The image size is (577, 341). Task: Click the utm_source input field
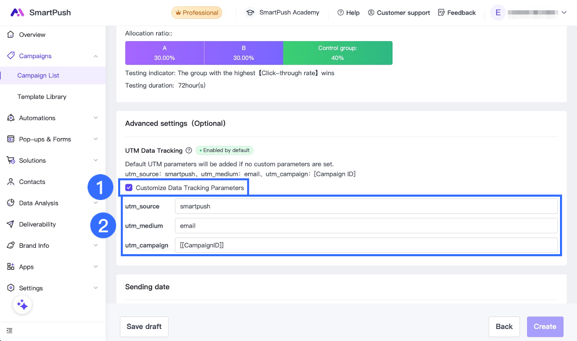coord(366,206)
